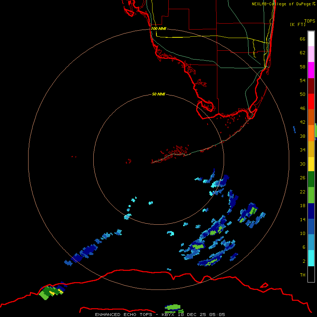Click the 100 NMI range ring label
Screen dimensions: 317x317
point(158,29)
